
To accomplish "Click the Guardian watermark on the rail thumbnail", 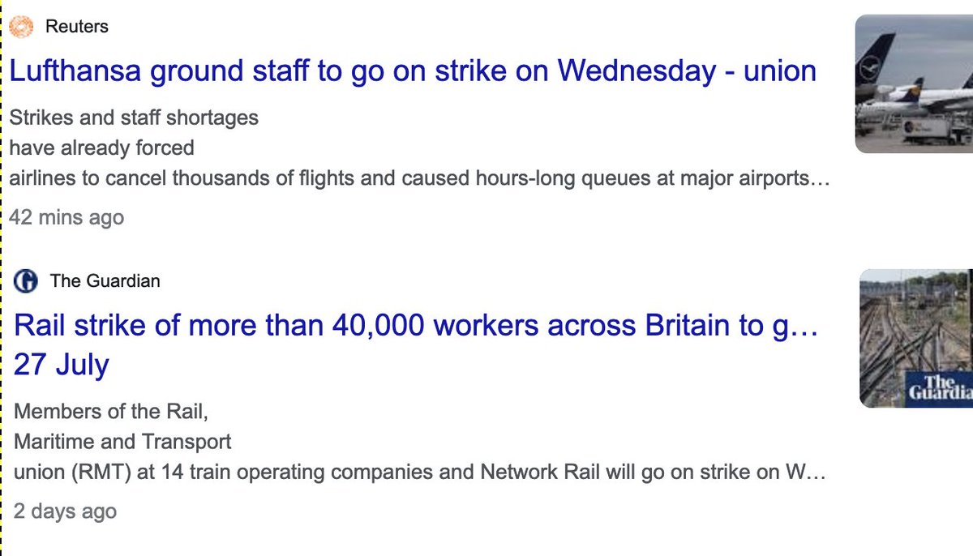I will point(941,387).
